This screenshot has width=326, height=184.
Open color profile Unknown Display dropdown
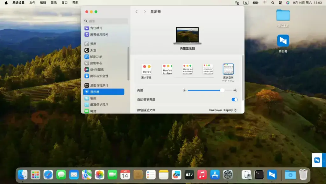[x=223, y=110]
